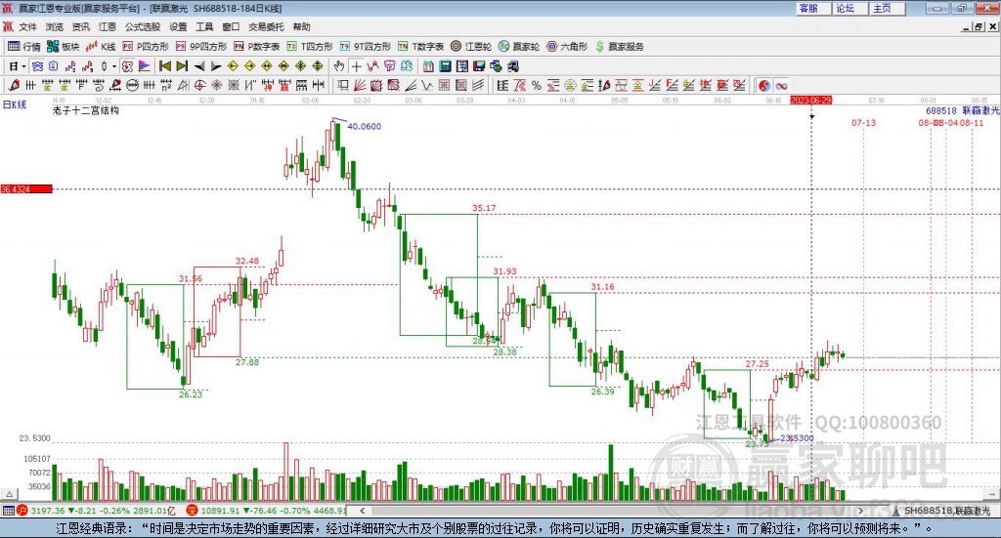Select the n² time cycle tool

tap(166, 85)
